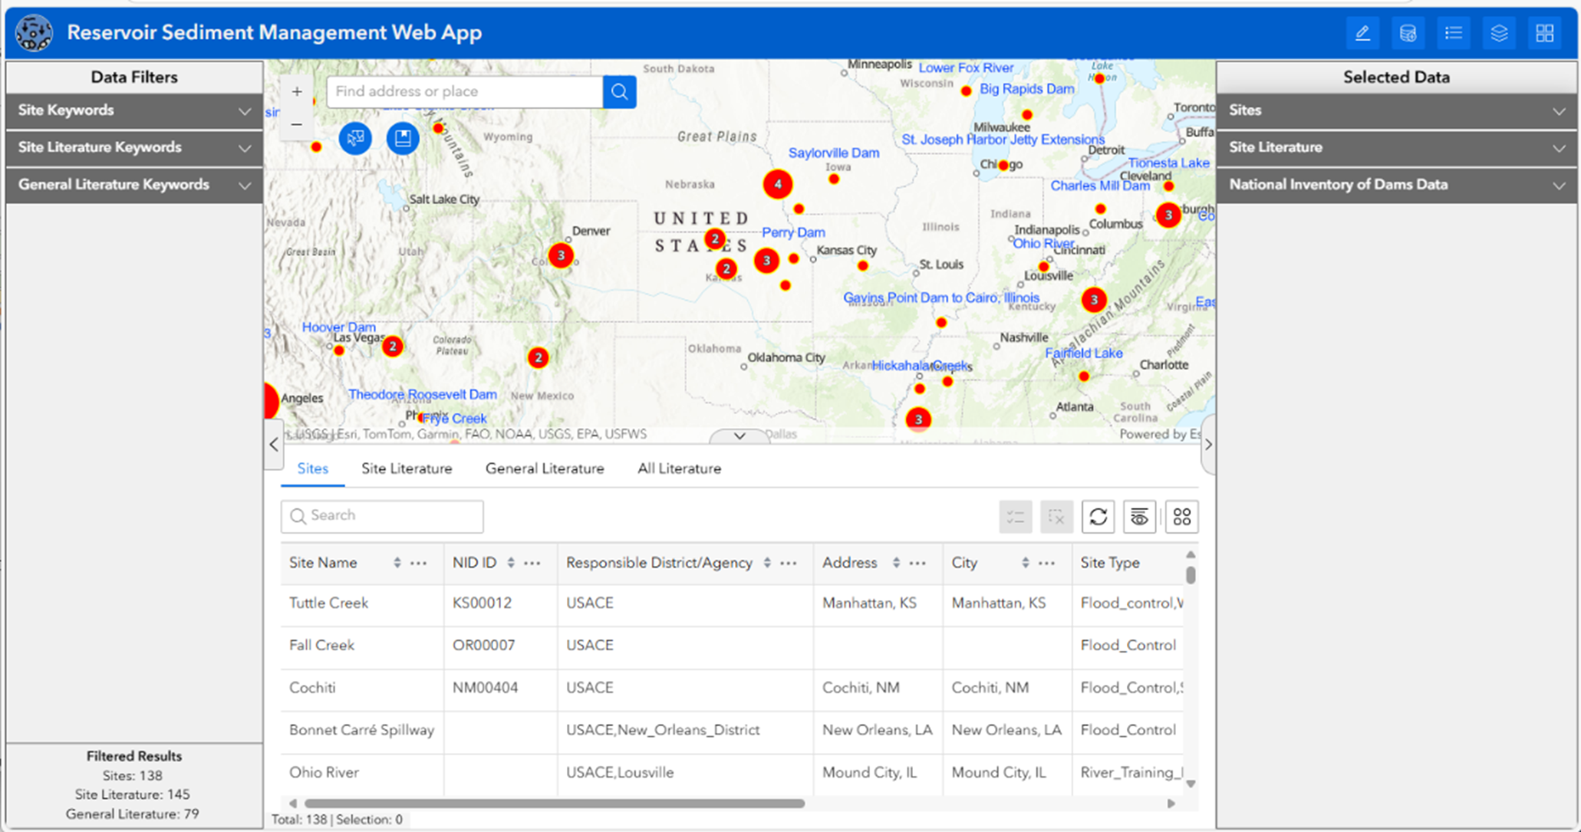
Task: Select the map rectangle selection tool
Action: pyautogui.click(x=355, y=139)
